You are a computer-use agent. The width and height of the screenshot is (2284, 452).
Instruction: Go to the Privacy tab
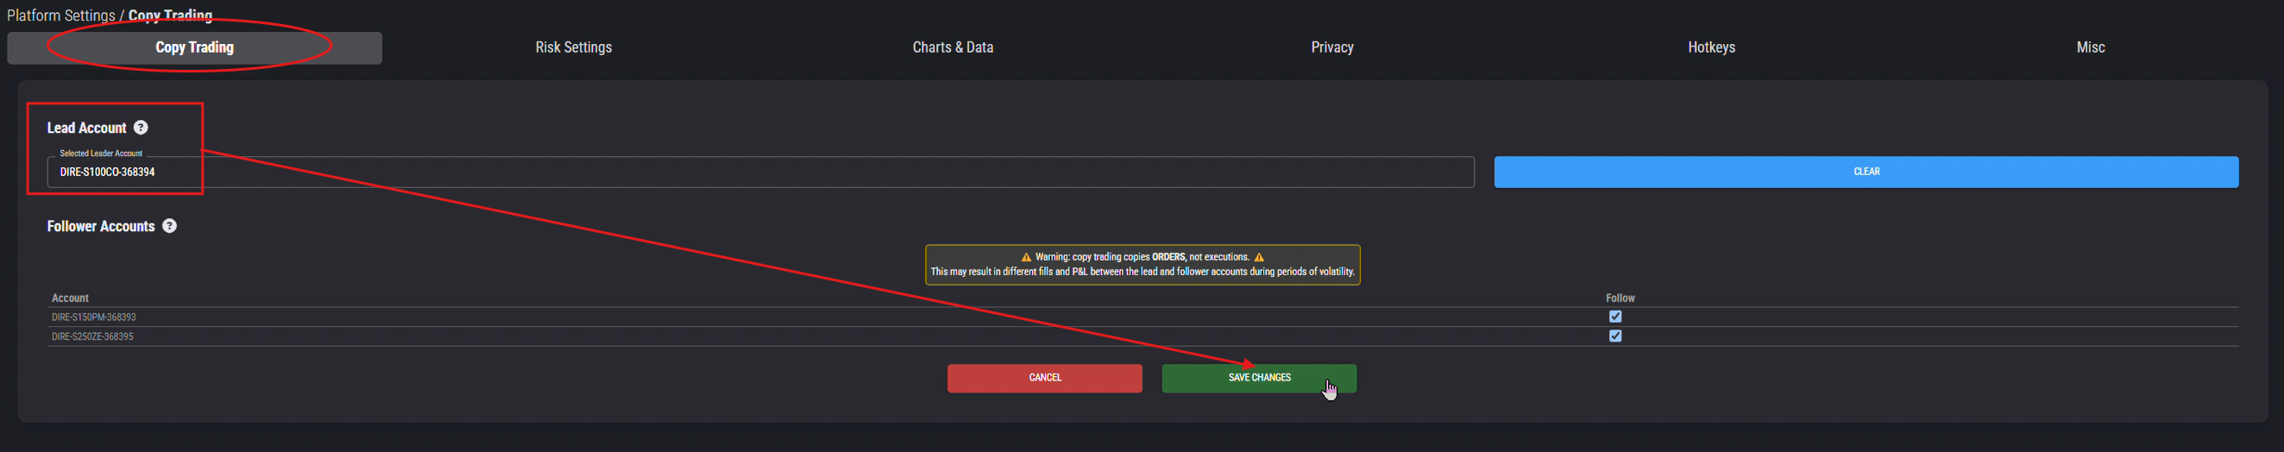(x=1332, y=47)
